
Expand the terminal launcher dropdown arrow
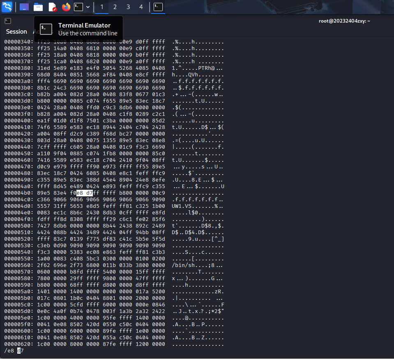[88, 7]
